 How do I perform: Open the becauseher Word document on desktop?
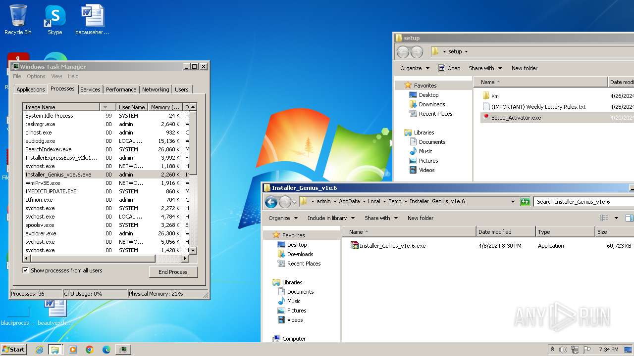click(92, 20)
